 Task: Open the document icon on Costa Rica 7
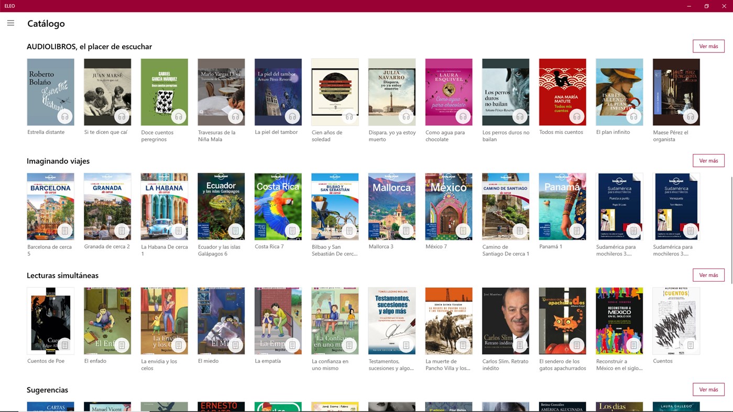tap(292, 230)
